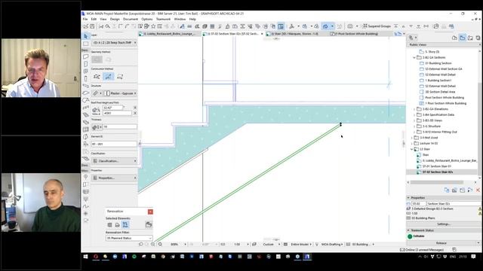Screen dimensions: 483x271
Task: Collapse the Properties section in Navigator
Action: coord(409,198)
